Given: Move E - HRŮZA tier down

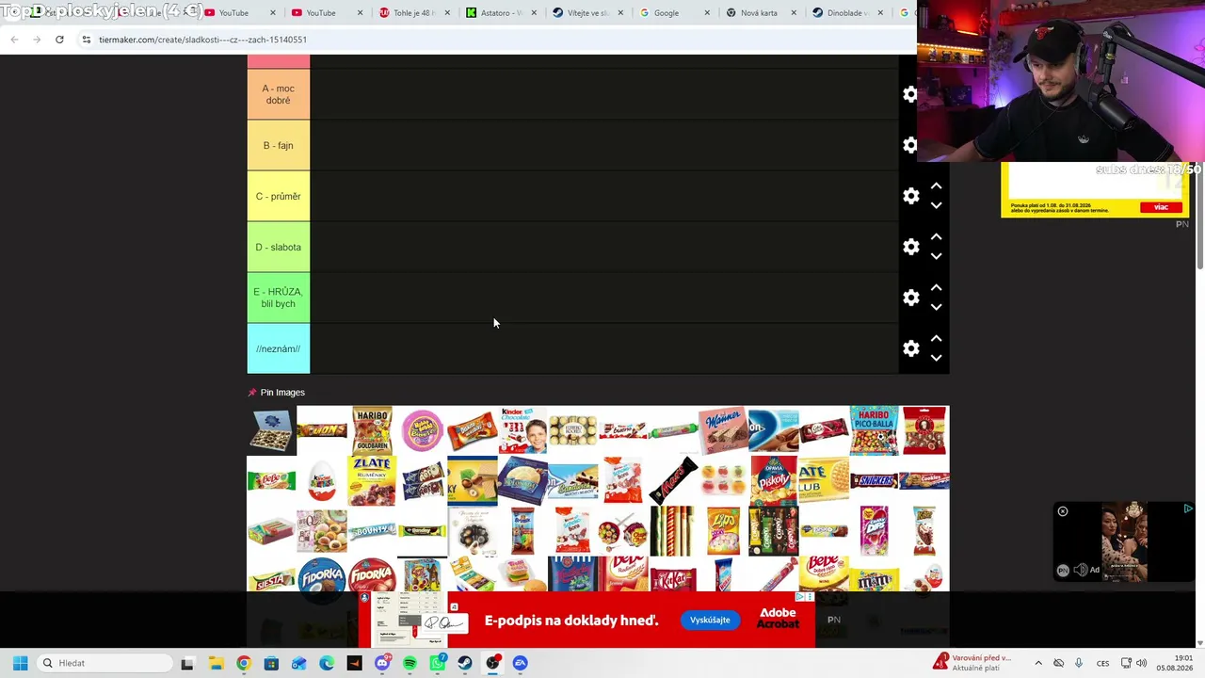Looking at the screenshot, I should [936, 307].
